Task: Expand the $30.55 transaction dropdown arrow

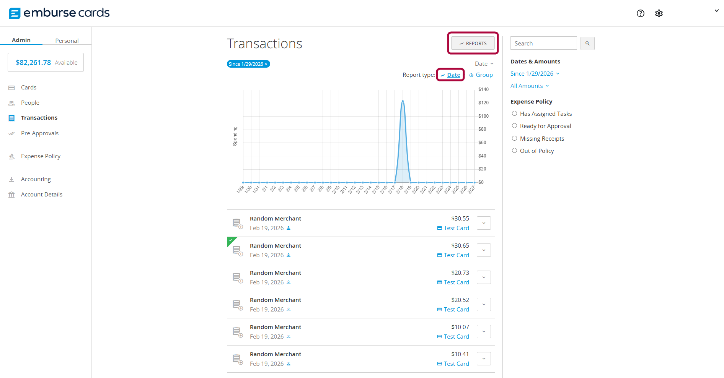Action: click(484, 223)
